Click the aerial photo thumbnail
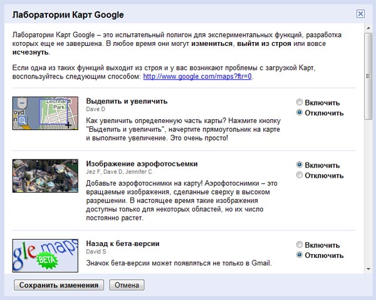 click(x=45, y=176)
